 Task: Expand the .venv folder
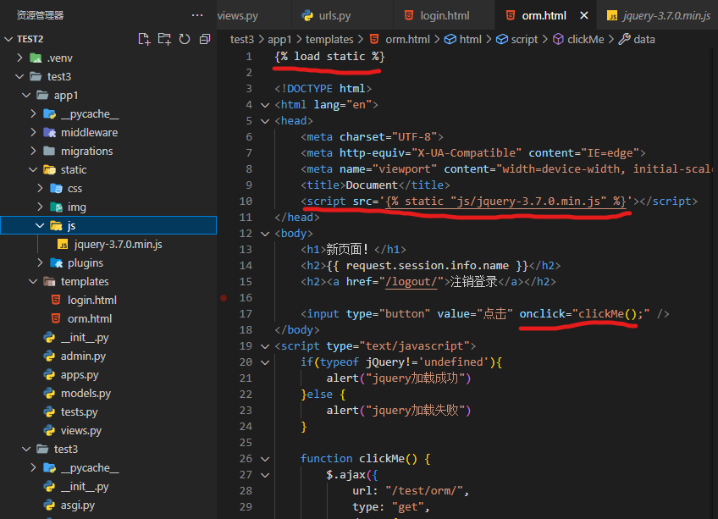(58, 58)
